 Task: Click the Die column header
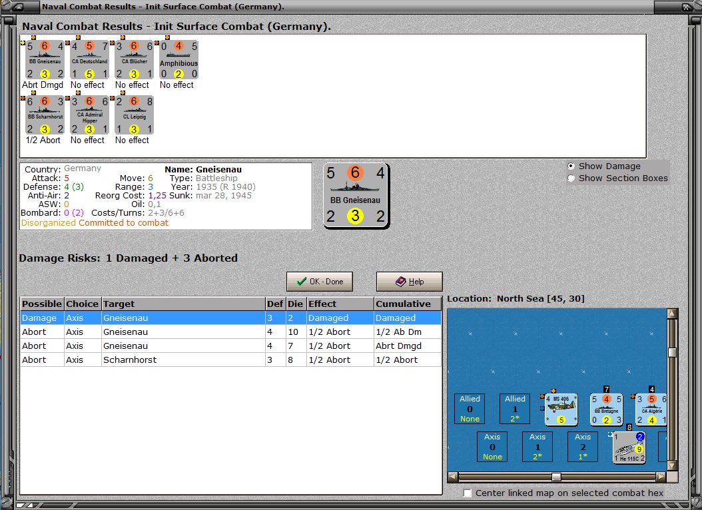click(x=296, y=304)
